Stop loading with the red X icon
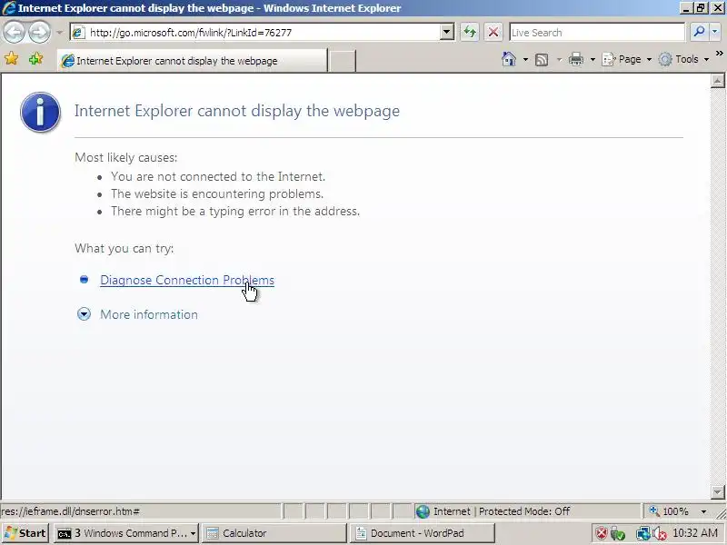Viewport: 727px width, 545px height. pyautogui.click(x=493, y=32)
